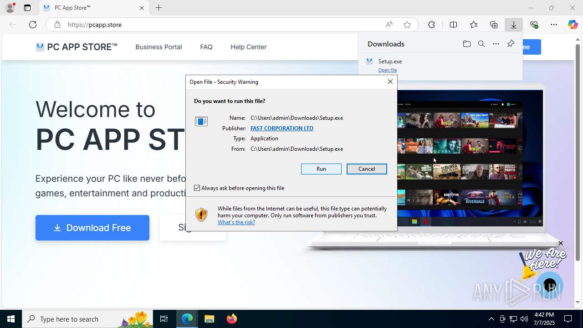Click Cancel in security warning dialog
Viewport: 583px width, 328px height.
(x=367, y=169)
